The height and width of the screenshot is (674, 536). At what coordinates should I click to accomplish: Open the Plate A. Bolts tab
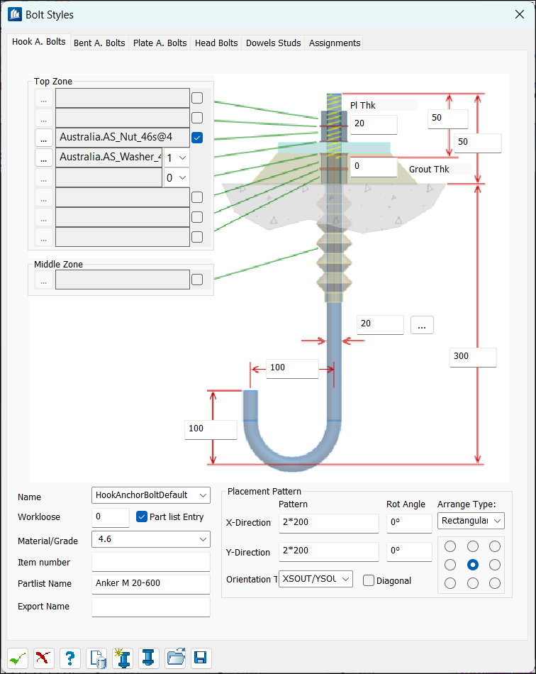(x=160, y=43)
